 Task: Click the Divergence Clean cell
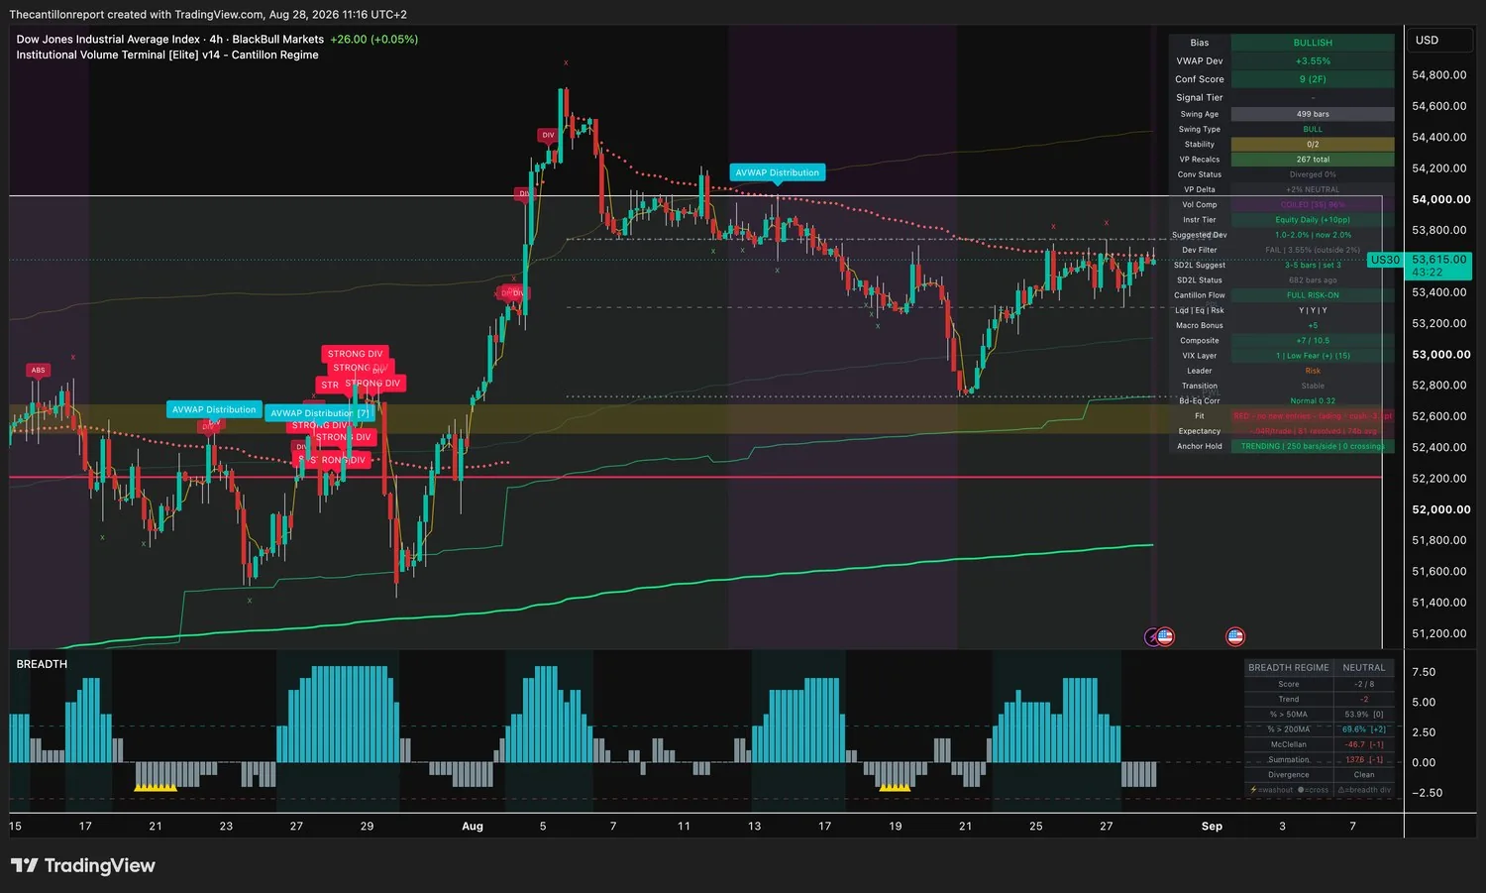pos(1364,775)
